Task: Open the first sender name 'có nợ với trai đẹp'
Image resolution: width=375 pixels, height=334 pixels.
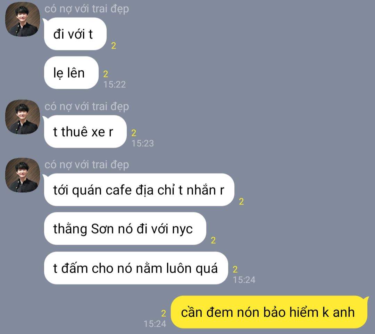Action: pyautogui.click(x=86, y=9)
